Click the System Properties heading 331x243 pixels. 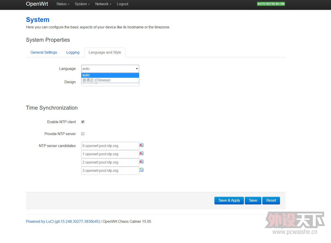pyautogui.click(x=48, y=40)
